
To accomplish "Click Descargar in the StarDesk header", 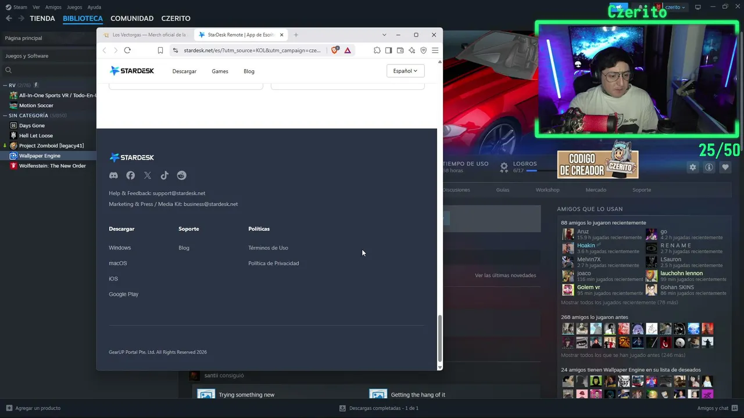I will pos(184,71).
